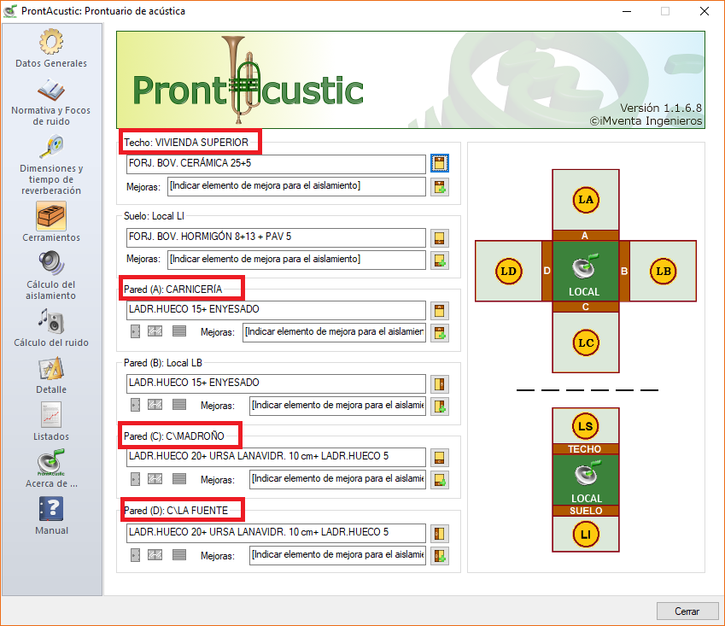The image size is (725, 626).
Task: Click door icon under Pared (C)
Action: coord(135,478)
